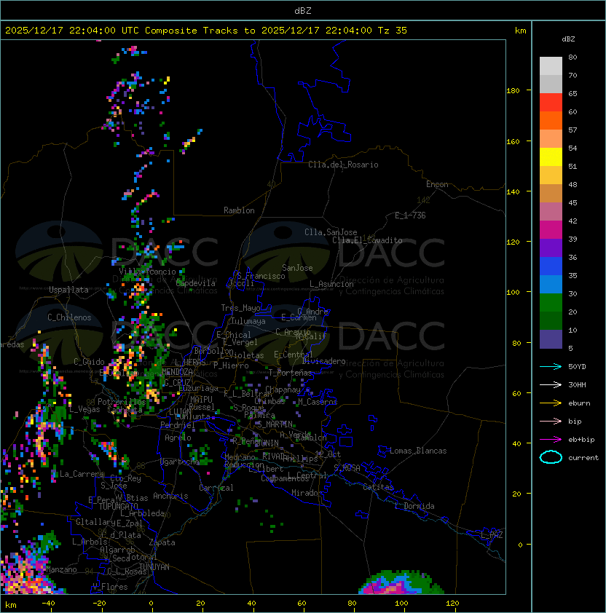606x613 pixels.
Task: Click the Capdevila map label
Action: point(196,283)
